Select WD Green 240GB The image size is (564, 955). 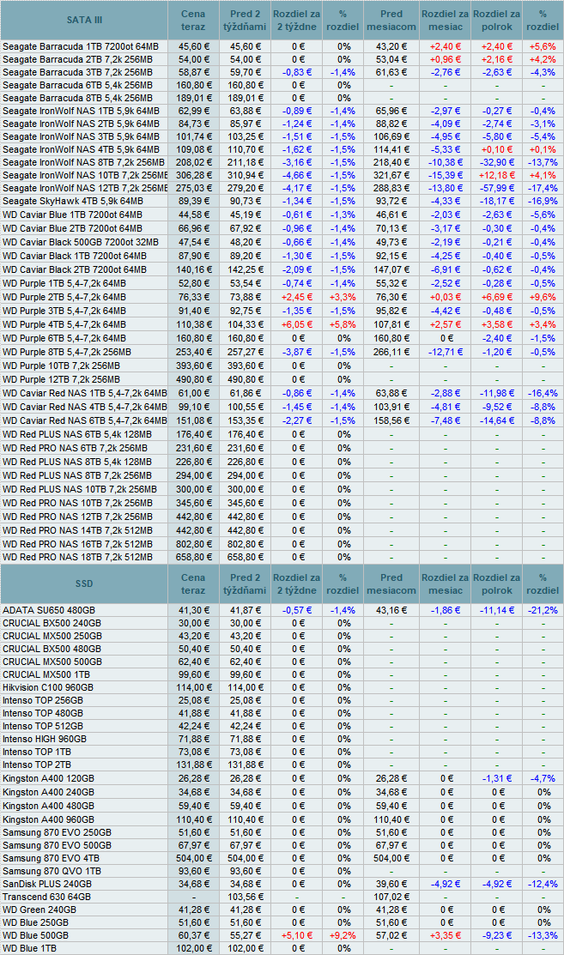click(x=39, y=910)
